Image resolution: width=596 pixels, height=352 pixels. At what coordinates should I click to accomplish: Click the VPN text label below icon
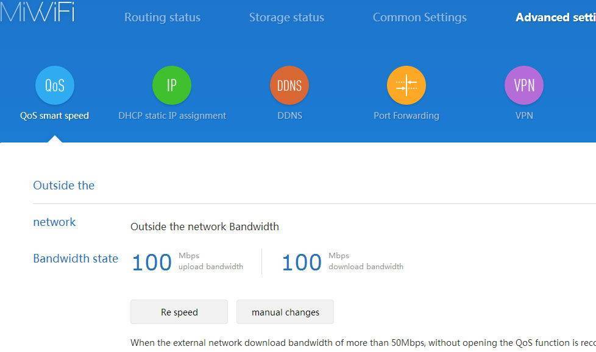pos(524,116)
